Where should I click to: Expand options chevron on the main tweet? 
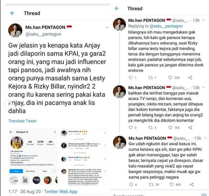[107, 27]
